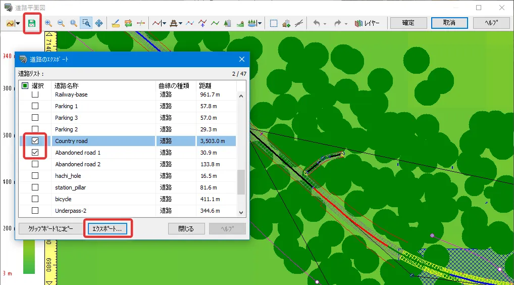Expand the tree icon dropdown arrow
514x285 pixels.
(260, 23)
